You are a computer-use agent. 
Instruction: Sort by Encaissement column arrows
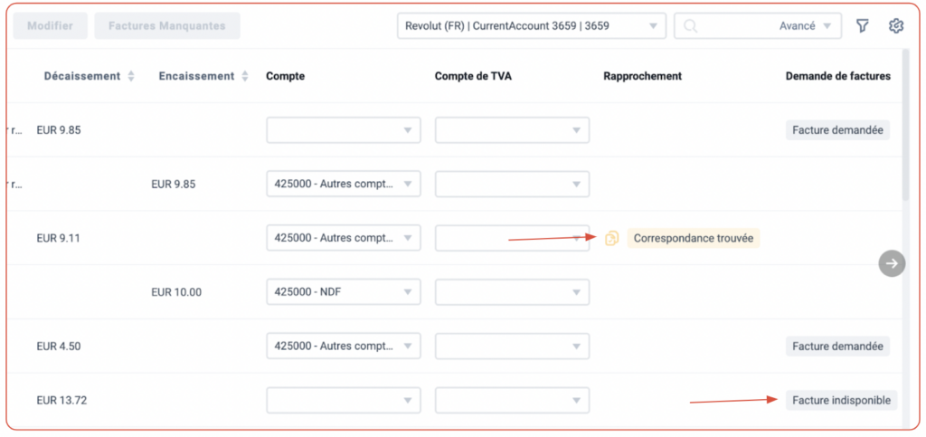coord(244,76)
